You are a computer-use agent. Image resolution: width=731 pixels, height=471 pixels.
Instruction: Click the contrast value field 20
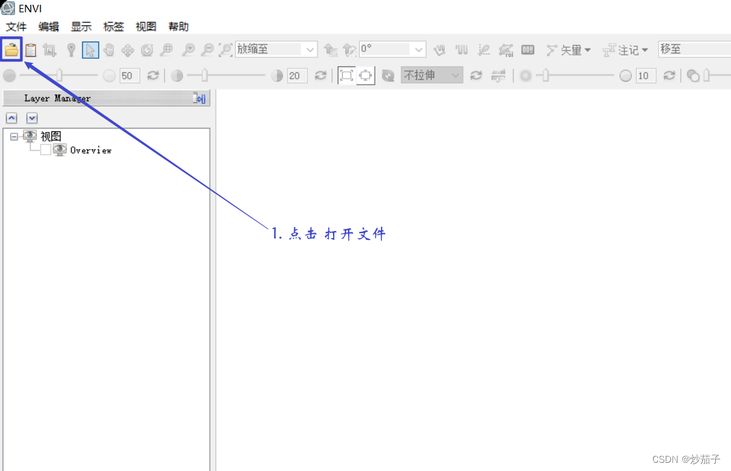[297, 75]
